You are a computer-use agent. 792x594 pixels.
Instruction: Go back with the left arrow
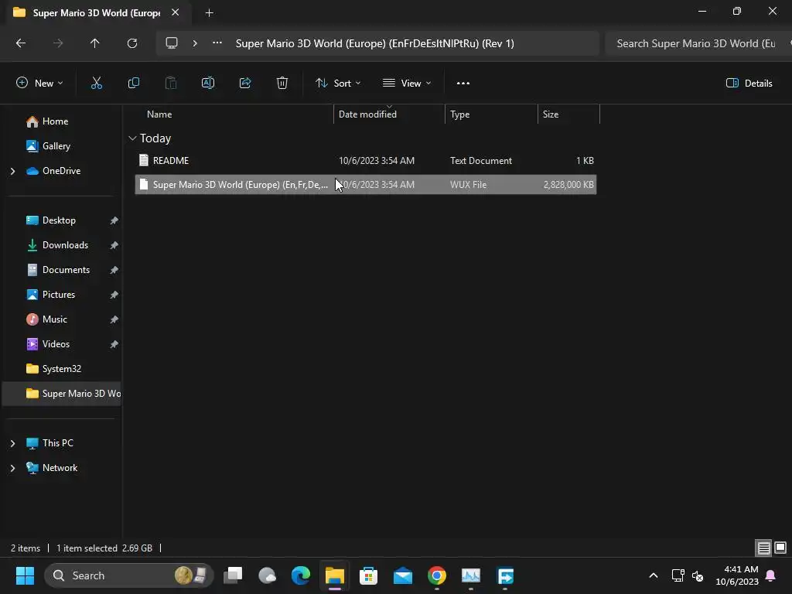pos(21,43)
